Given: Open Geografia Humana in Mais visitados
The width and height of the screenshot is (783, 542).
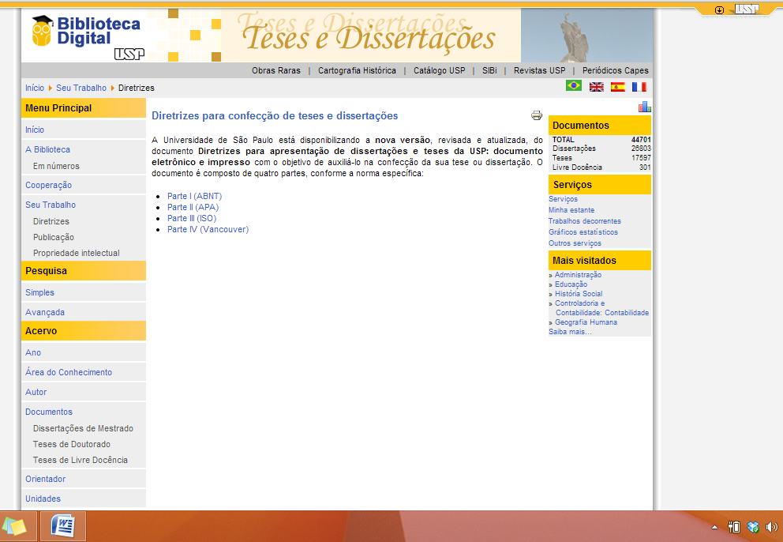Looking at the screenshot, I should coord(586,322).
